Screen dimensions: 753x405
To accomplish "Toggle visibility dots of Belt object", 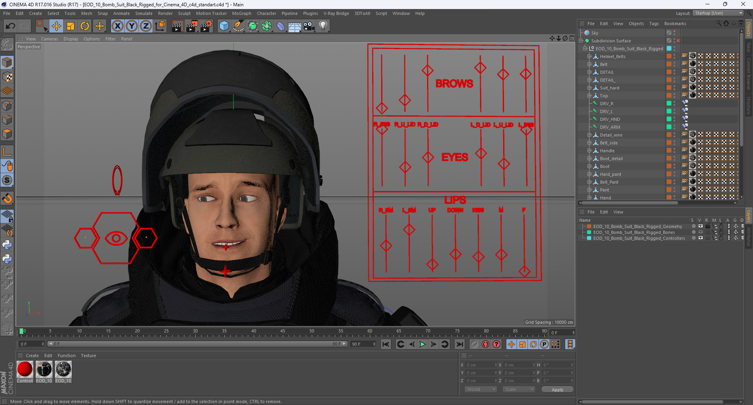I will coord(675,64).
